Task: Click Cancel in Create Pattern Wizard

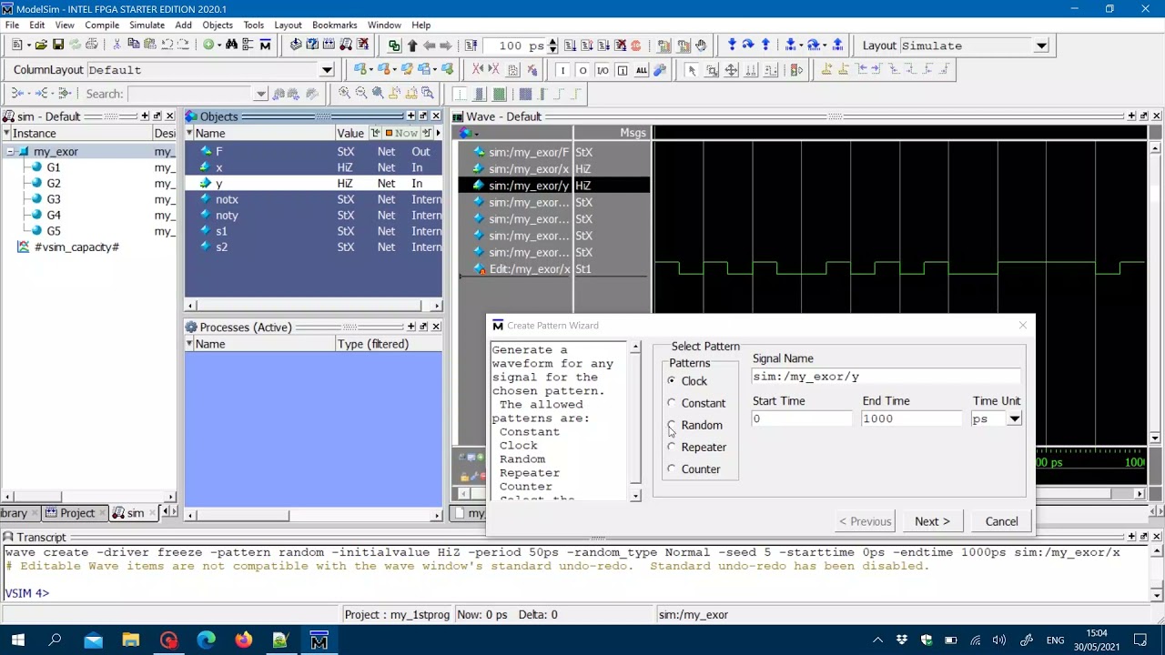Action: pos(1001,521)
